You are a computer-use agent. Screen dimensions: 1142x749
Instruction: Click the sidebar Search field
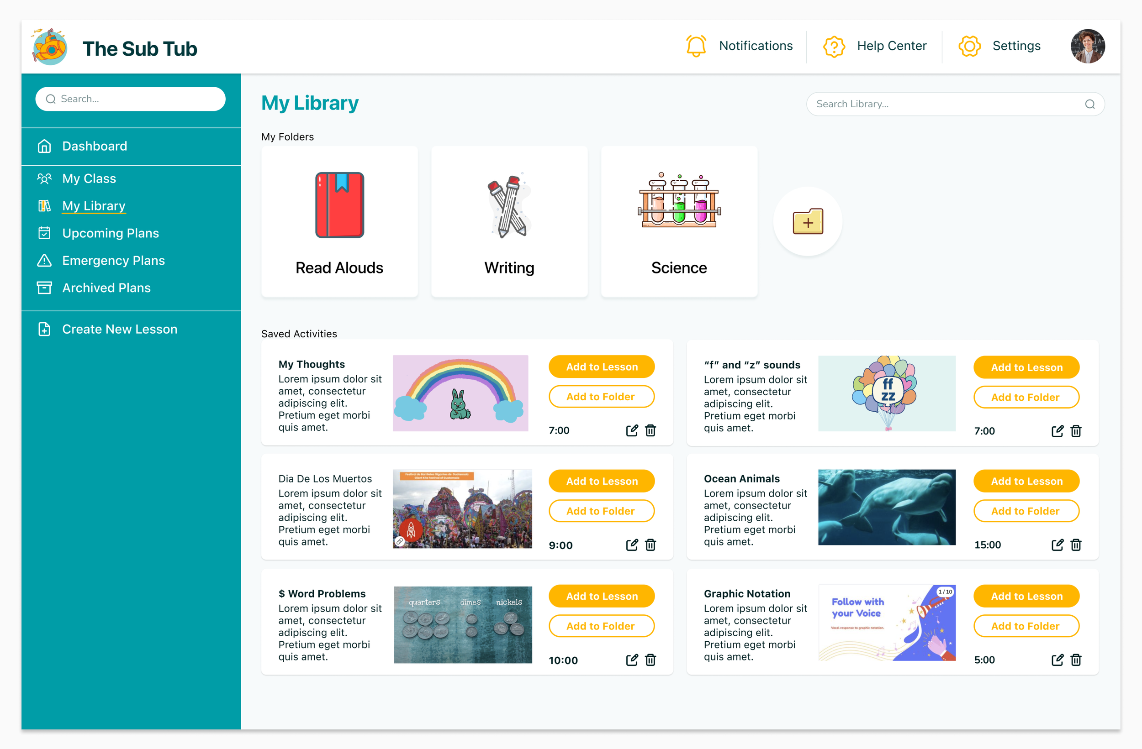[131, 99]
